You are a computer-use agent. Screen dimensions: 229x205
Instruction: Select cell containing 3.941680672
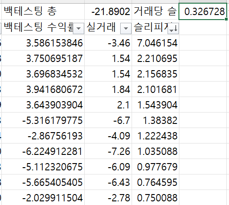[x=43, y=89]
